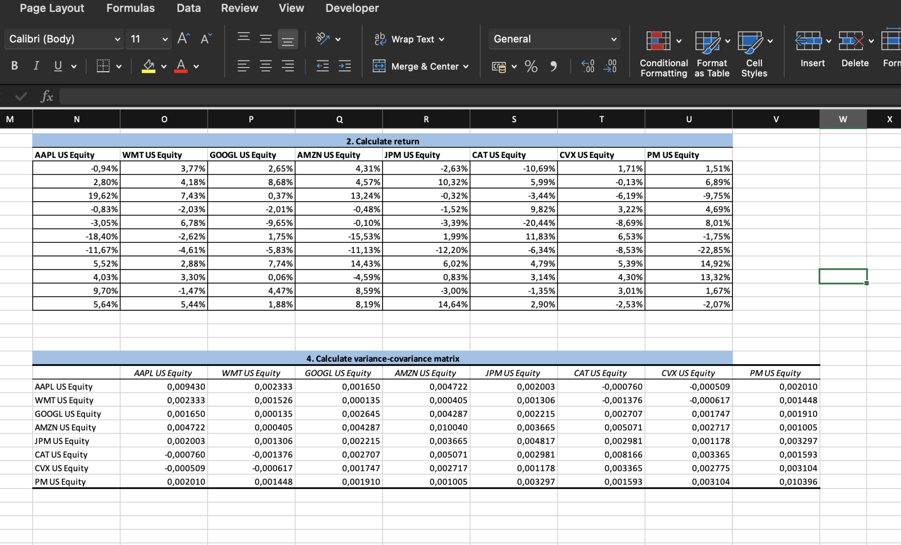Click the fx insert function icon
The image size is (901, 545).
pyautogui.click(x=47, y=96)
